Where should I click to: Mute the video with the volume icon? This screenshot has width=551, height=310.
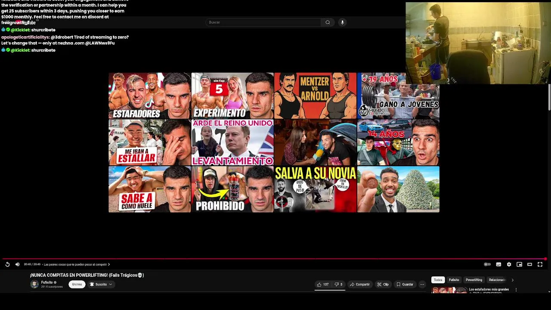pos(17,264)
